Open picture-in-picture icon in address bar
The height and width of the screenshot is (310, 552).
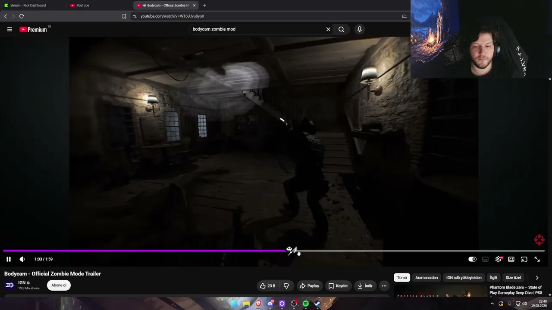pyautogui.click(x=404, y=16)
